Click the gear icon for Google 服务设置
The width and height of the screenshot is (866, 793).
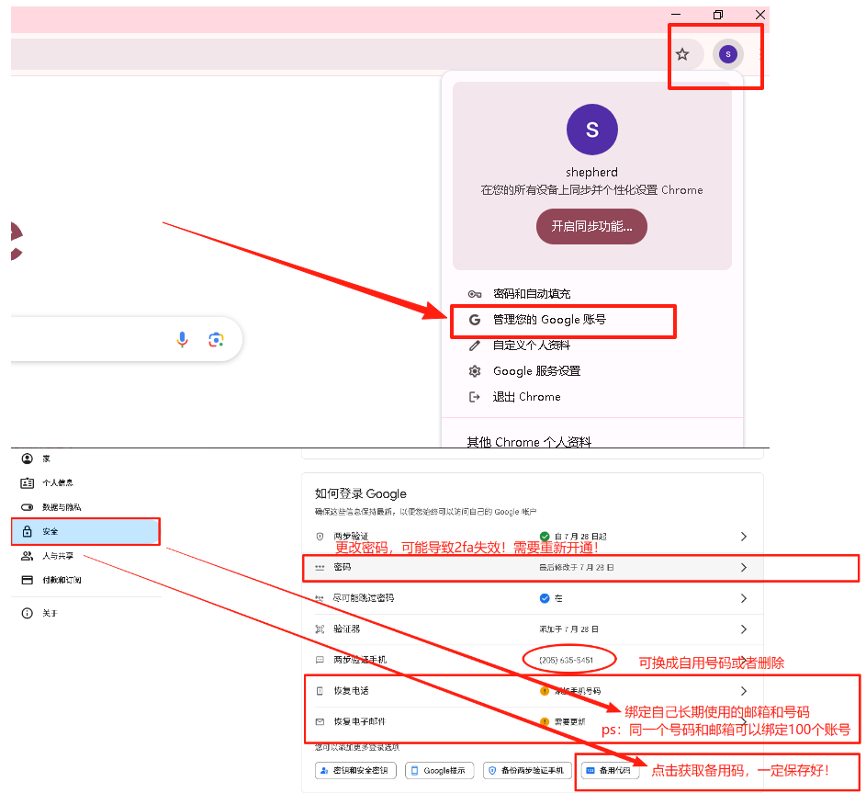tap(475, 371)
